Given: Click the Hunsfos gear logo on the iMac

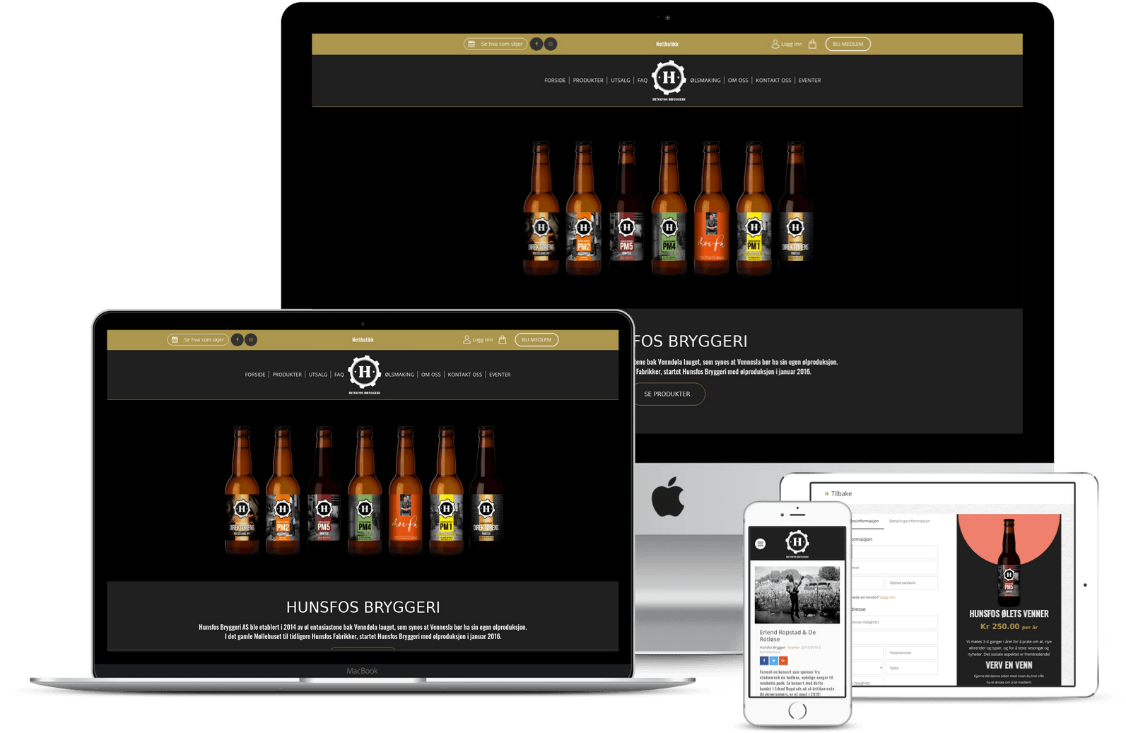Looking at the screenshot, I should coord(669,80).
